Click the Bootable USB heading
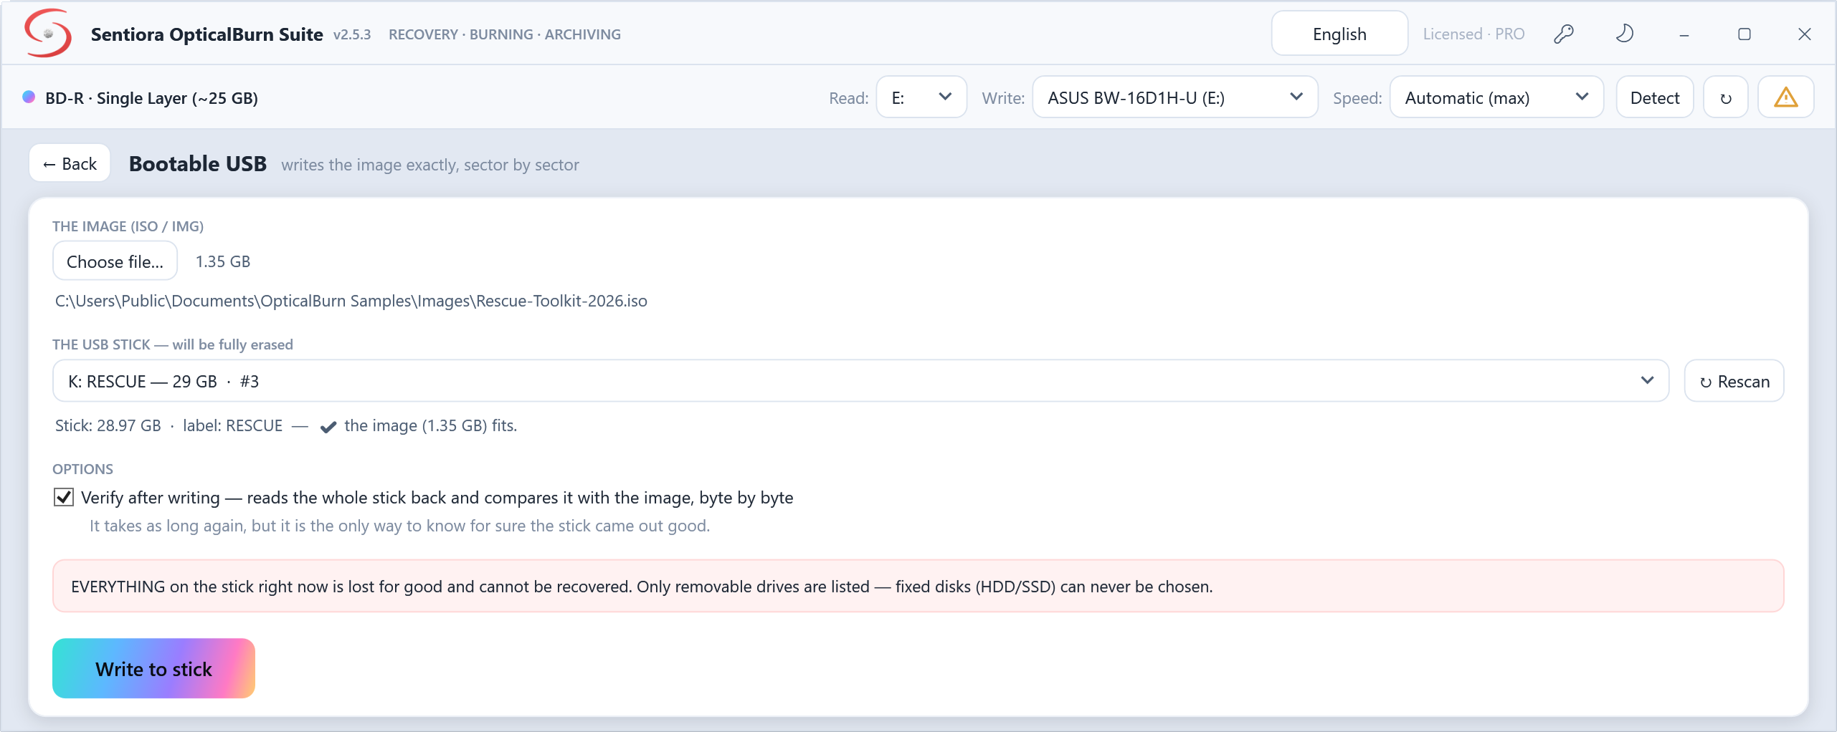Image resolution: width=1837 pixels, height=732 pixels. coord(198,164)
